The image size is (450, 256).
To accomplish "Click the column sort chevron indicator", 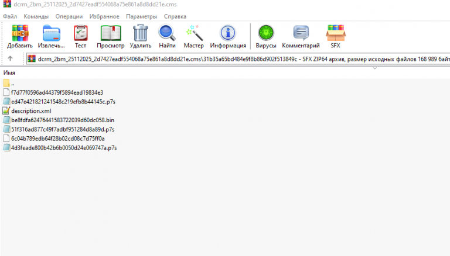I will tap(374, 68).
